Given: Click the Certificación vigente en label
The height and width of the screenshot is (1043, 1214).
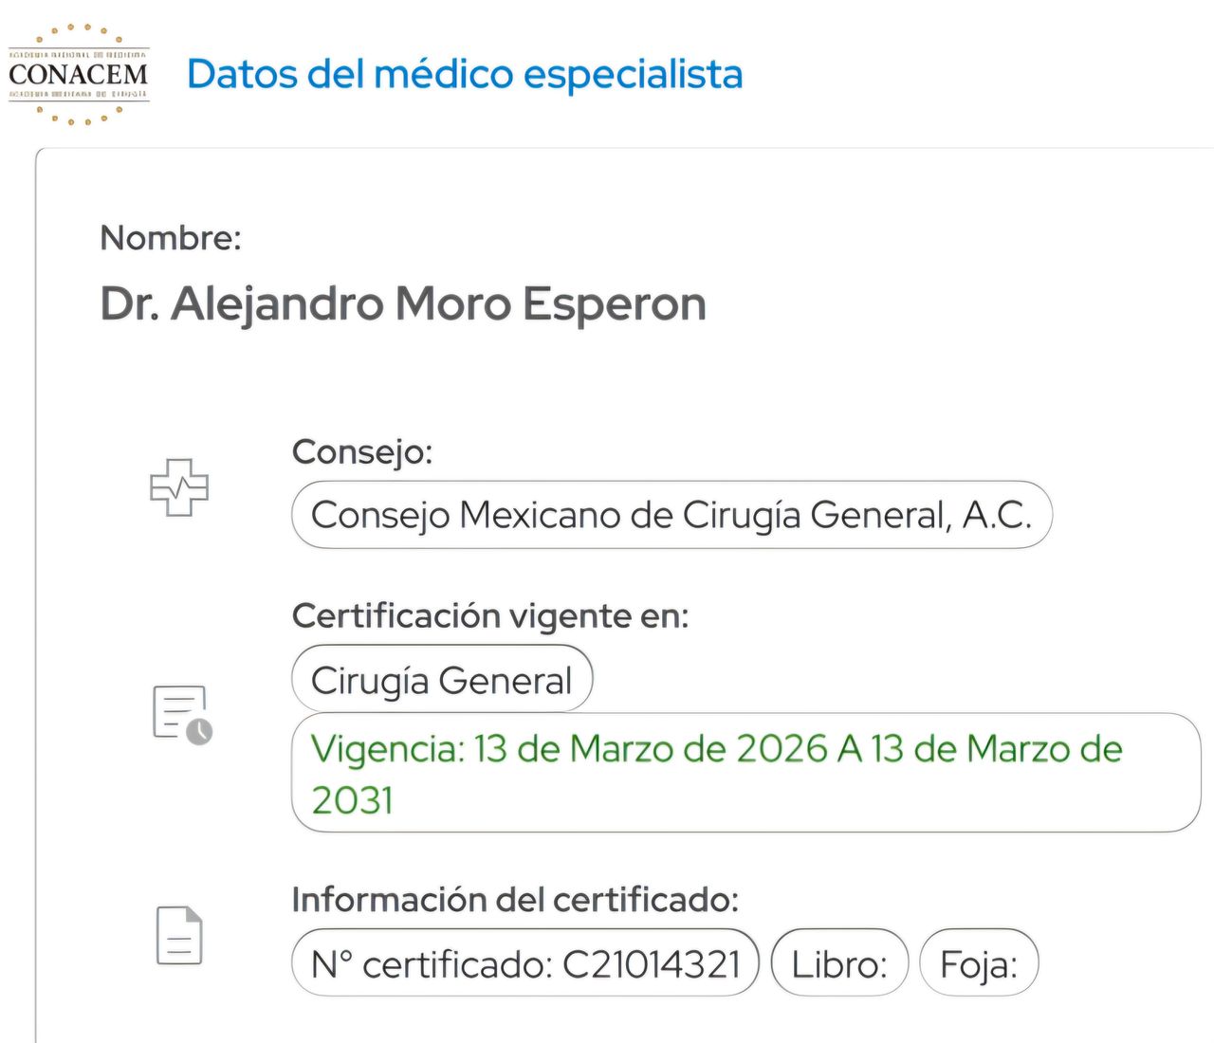Looking at the screenshot, I should tap(490, 616).
